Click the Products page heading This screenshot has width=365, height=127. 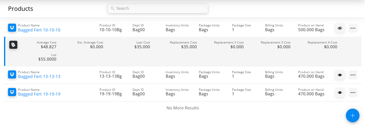pos(21,9)
